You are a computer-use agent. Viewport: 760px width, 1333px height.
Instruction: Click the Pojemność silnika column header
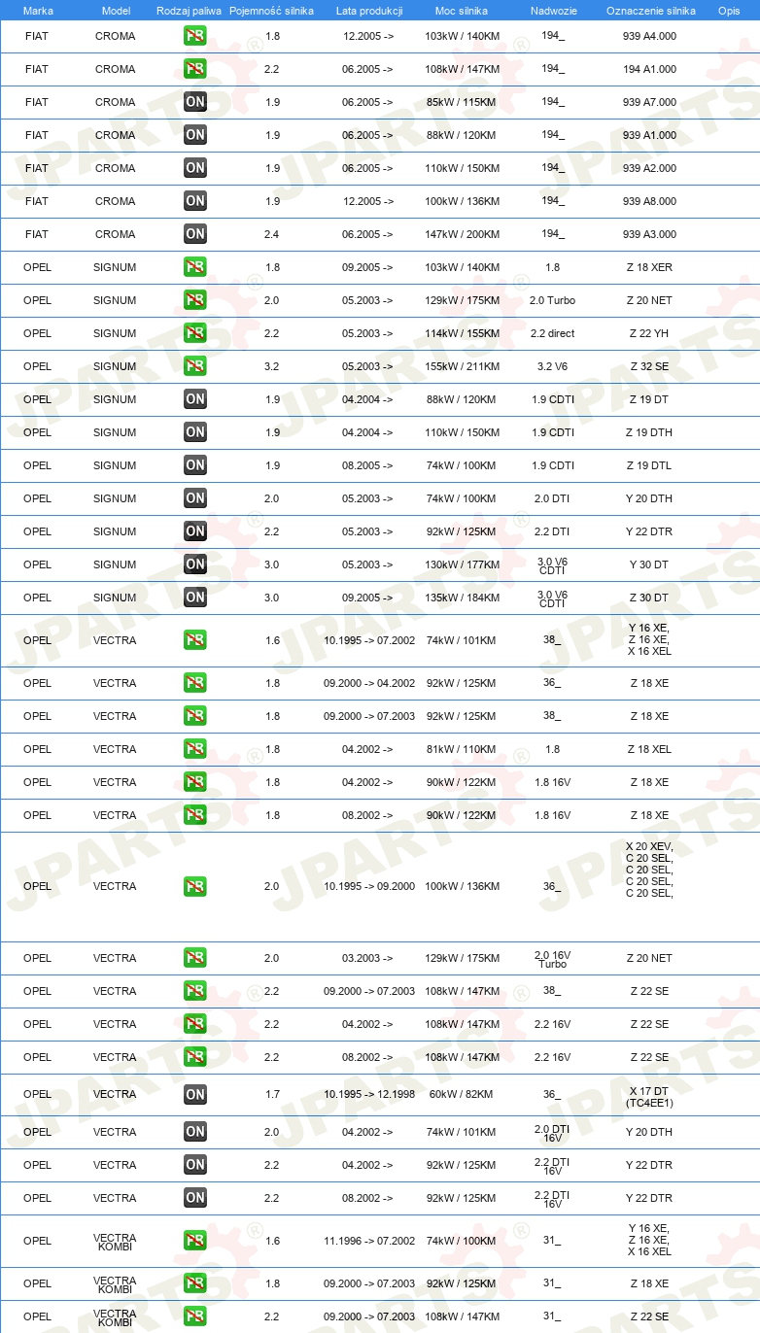click(271, 10)
